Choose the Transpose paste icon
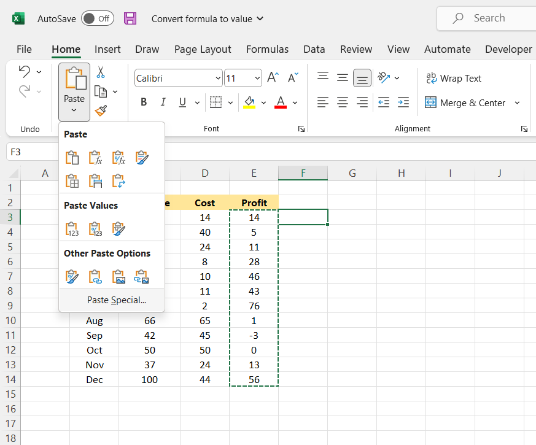Image resolution: width=536 pixels, height=445 pixels. pos(118,181)
